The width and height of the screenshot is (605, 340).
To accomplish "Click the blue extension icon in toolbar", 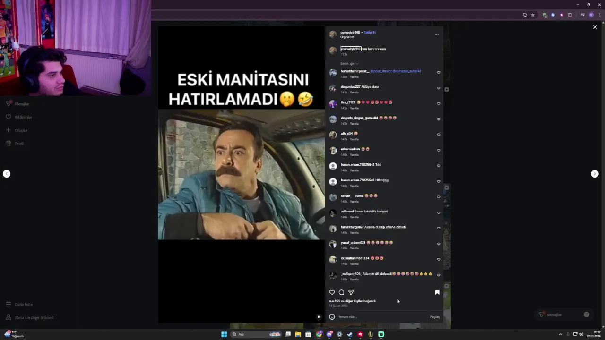I will pyautogui.click(x=553, y=15).
